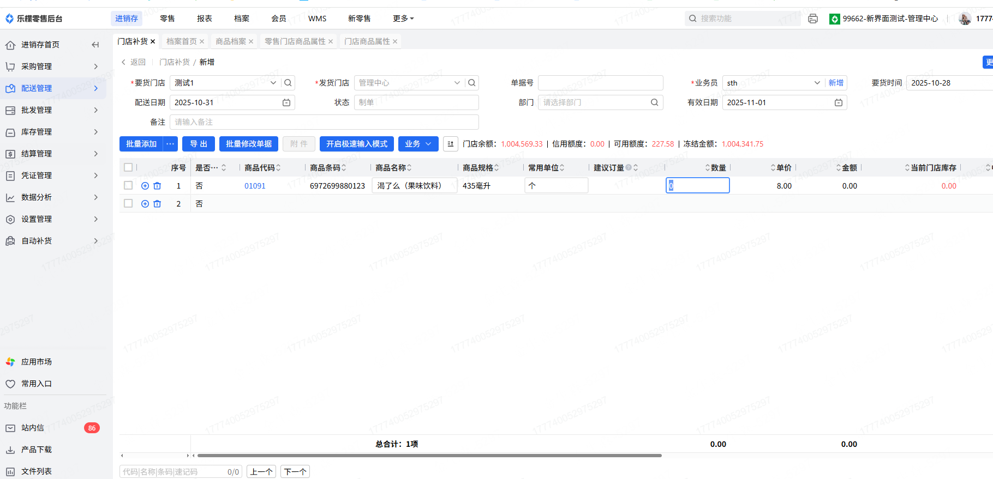Click the 批量修改单据 button
993x479 pixels.
(x=249, y=144)
